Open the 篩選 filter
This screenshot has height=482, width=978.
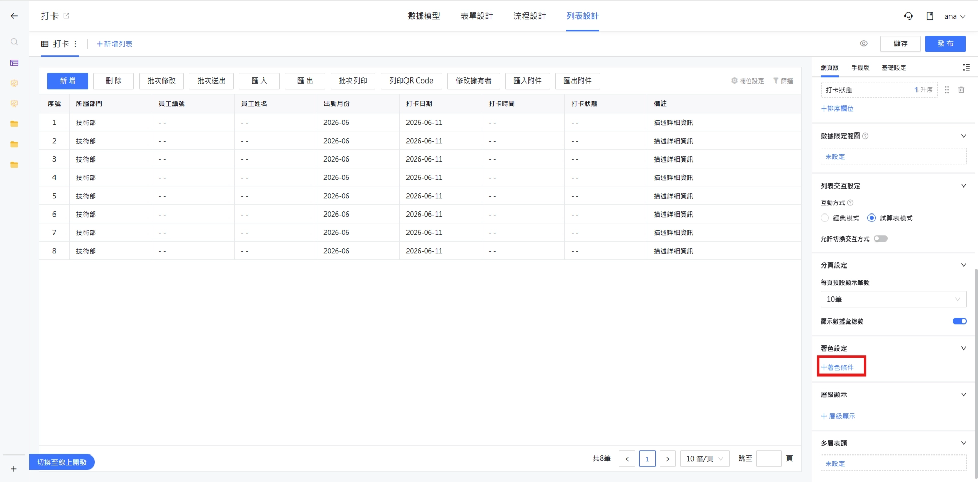tap(783, 81)
